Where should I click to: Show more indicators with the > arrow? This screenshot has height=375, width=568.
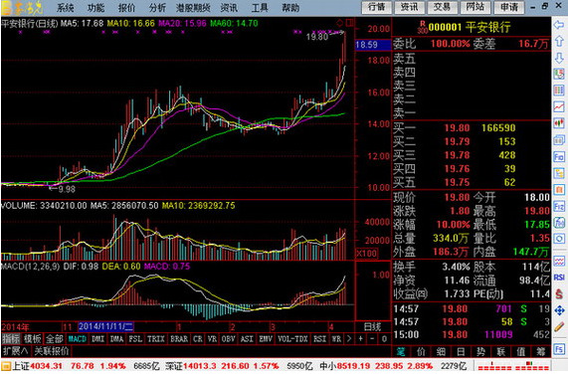(349, 339)
